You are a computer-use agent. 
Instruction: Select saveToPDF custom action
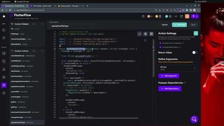pyautogui.click(x=27, y=92)
